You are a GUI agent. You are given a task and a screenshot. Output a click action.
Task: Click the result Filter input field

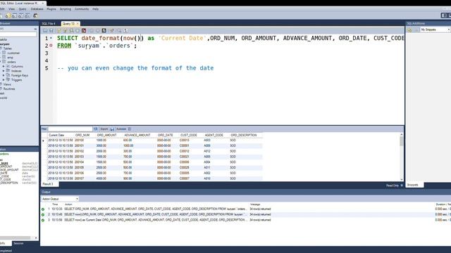pyautogui.click(x=70, y=129)
